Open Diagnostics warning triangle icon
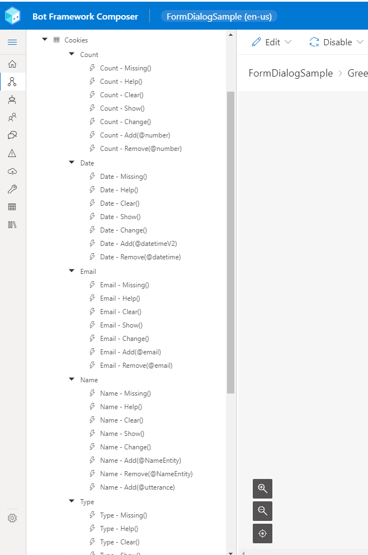Viewport: 368px width, 555px height. [12, 153]
